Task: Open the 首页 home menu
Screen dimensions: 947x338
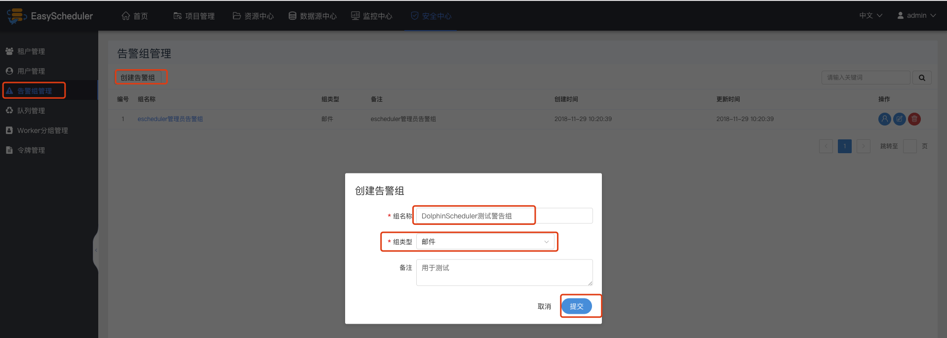Action: tap(135, 16)
